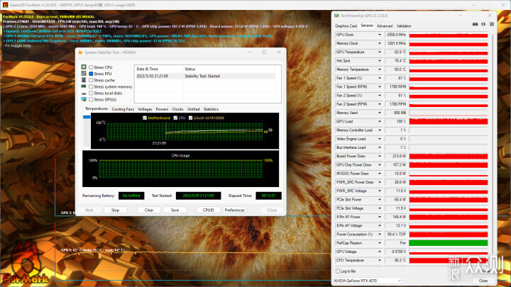Screen dimensions: 511x287
Task: Enable the Stress CPU checkbox
Action: [91, 67]
